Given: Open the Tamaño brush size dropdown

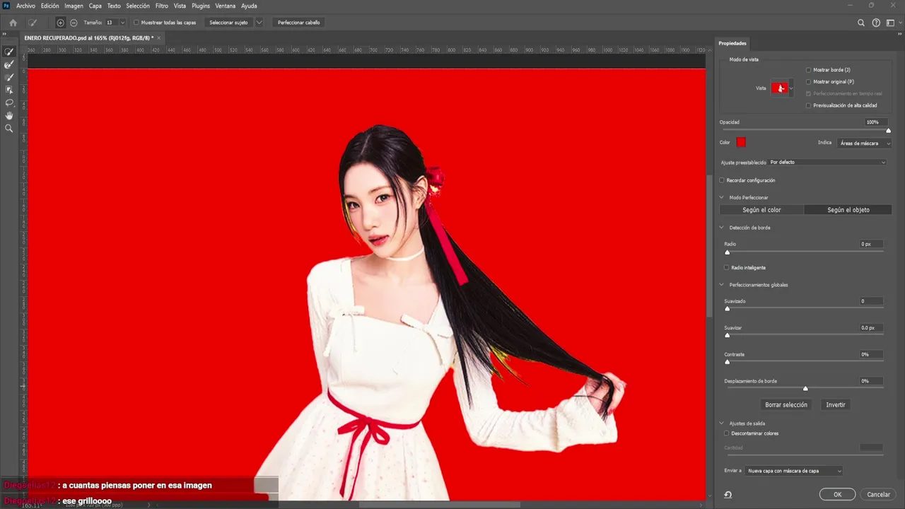Looking at the screenshot, I should 122,23.
